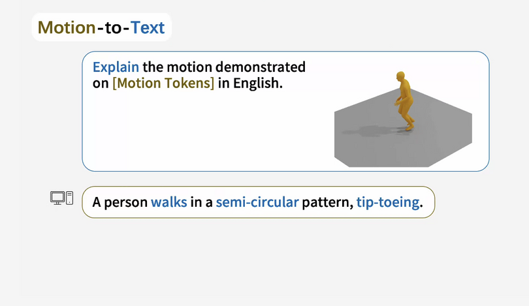The width and height of the screenshot is (529, 306).
Task: Click the orange humanoid figure
Action: pos(404,100)
